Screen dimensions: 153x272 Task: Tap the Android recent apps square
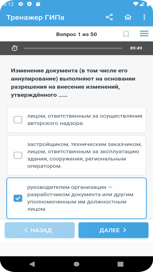pyautogui.click(x=120, y=264)
